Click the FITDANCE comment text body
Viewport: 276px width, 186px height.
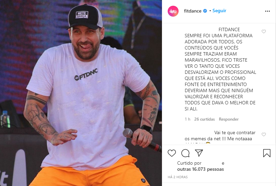[x=220, y=69]
